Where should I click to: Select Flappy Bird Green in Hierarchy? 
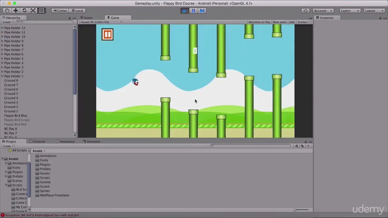[x=17, y=120]
